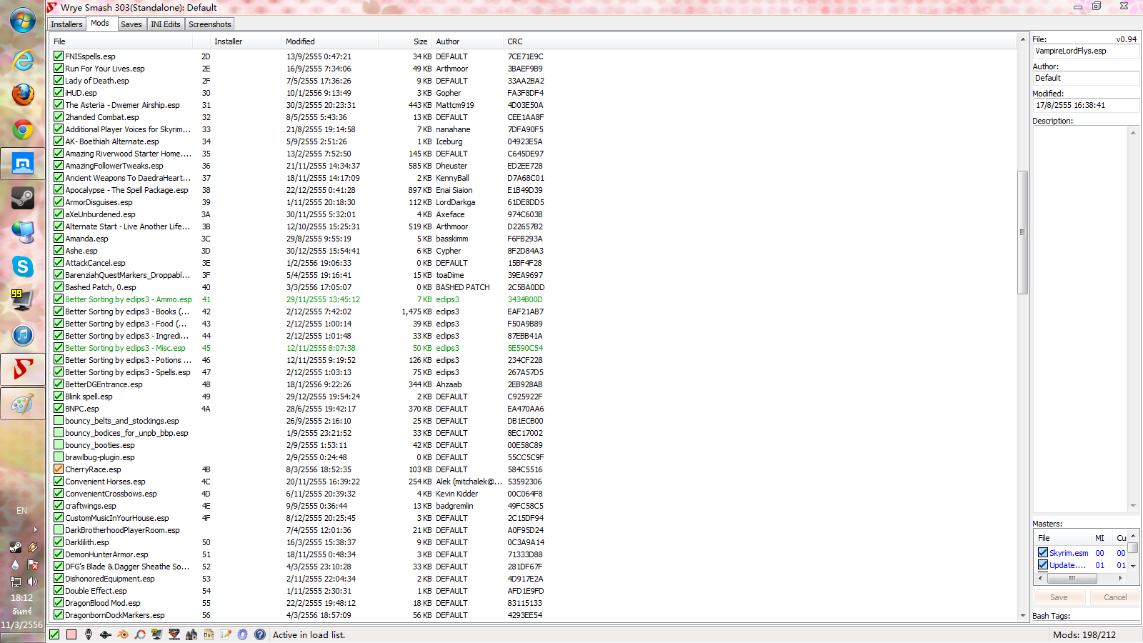Click the volume speaker tray icon
The image size is (1143, 643).
32,582
